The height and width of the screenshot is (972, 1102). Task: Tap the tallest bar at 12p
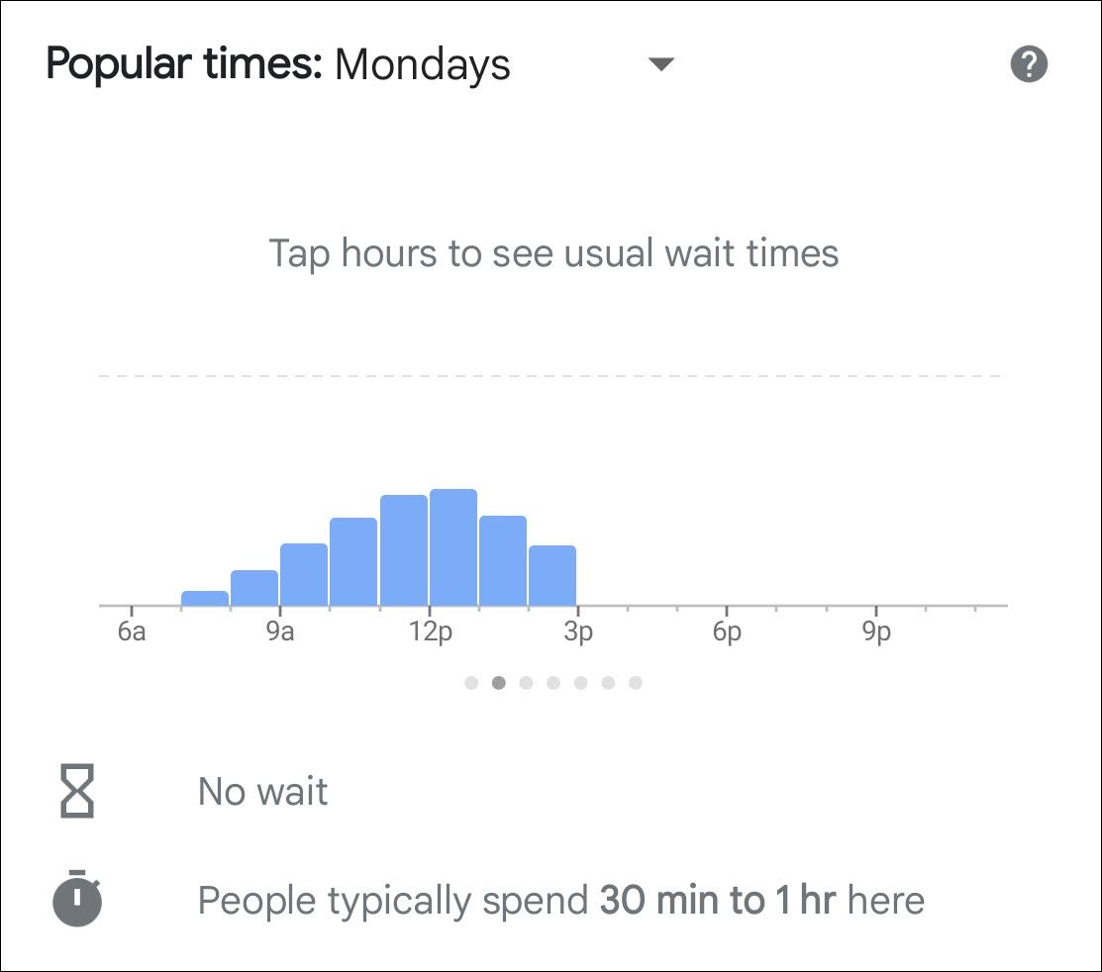pos(453,547)
